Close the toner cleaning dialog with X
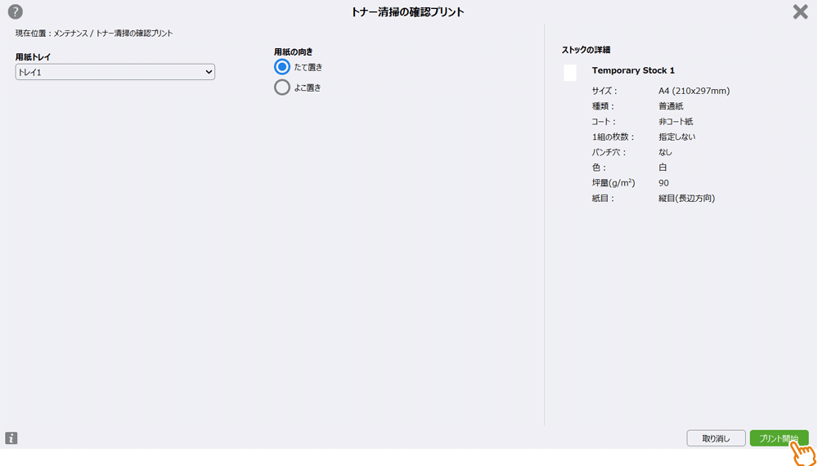 (x=800, y=11)
